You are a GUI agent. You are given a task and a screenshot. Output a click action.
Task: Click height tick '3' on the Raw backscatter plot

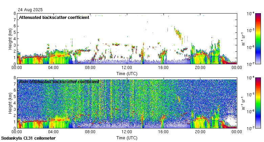point(15,109)
